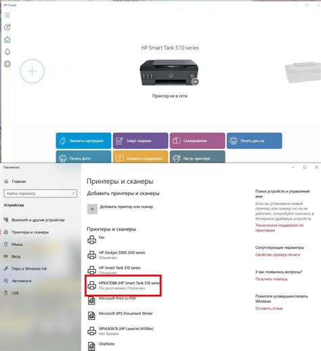Open the Смарт-задания tile
321x351 pixels.
pyautogui.click(x=140, y=141)
